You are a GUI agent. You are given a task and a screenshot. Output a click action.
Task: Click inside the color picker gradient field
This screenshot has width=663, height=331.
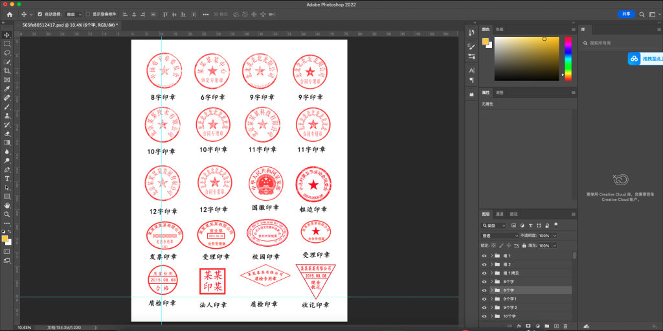point(526,59)
